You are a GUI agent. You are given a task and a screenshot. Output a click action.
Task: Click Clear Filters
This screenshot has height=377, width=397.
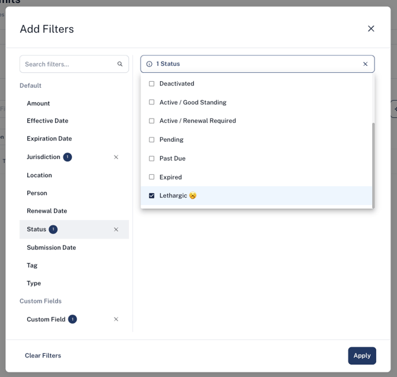[43, 356]
